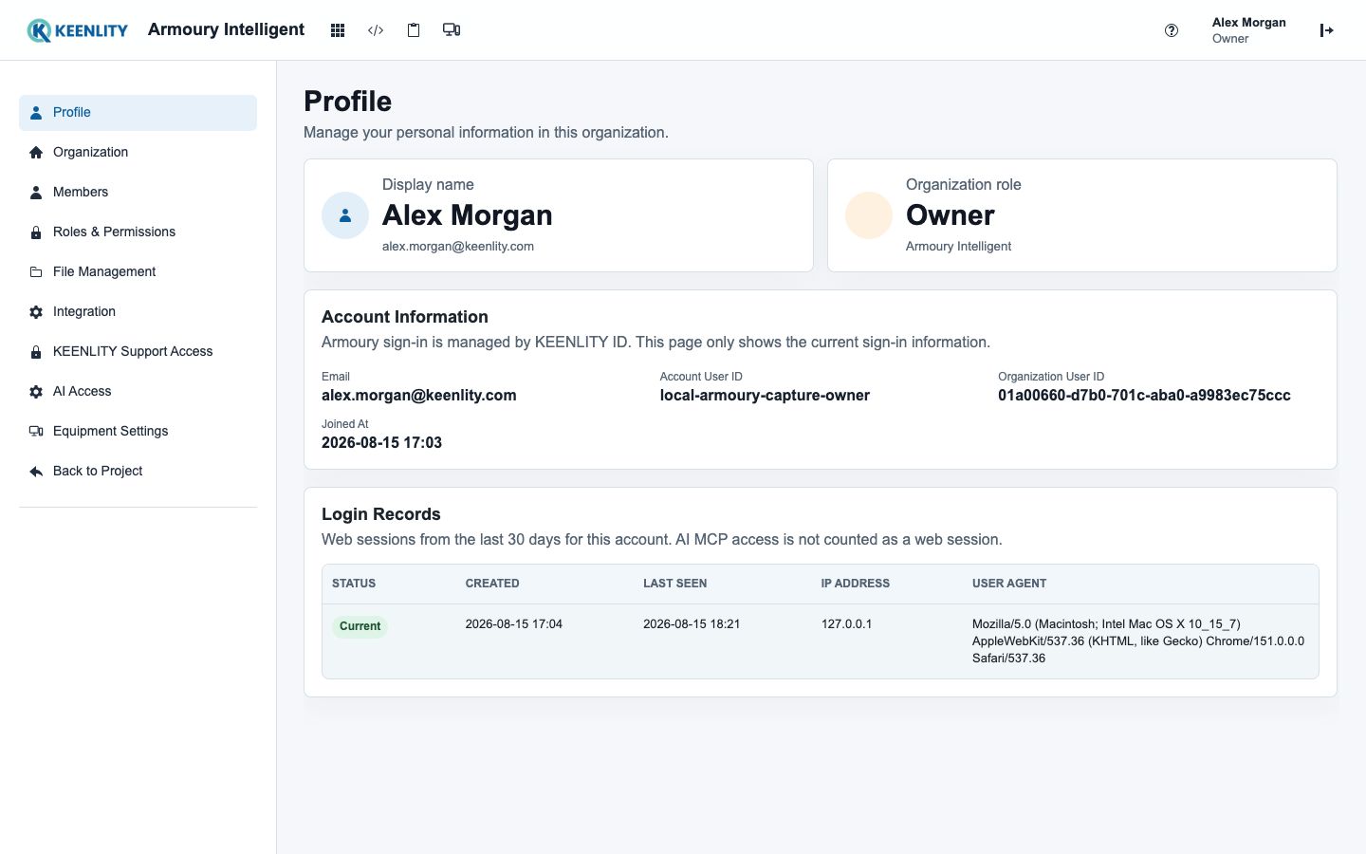Select the email alex.morgan@keenlity.com under Account Information
1366x854 pixels.
point(418,396)
